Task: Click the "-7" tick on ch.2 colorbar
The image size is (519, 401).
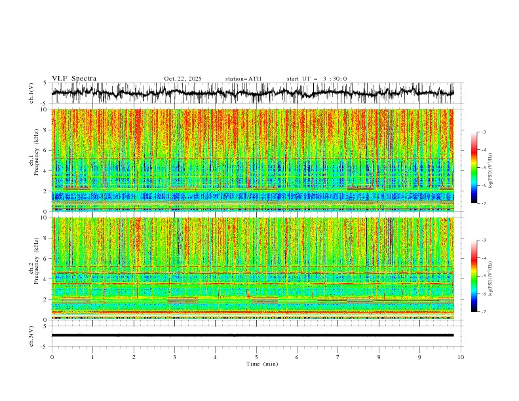Action: 484,312
